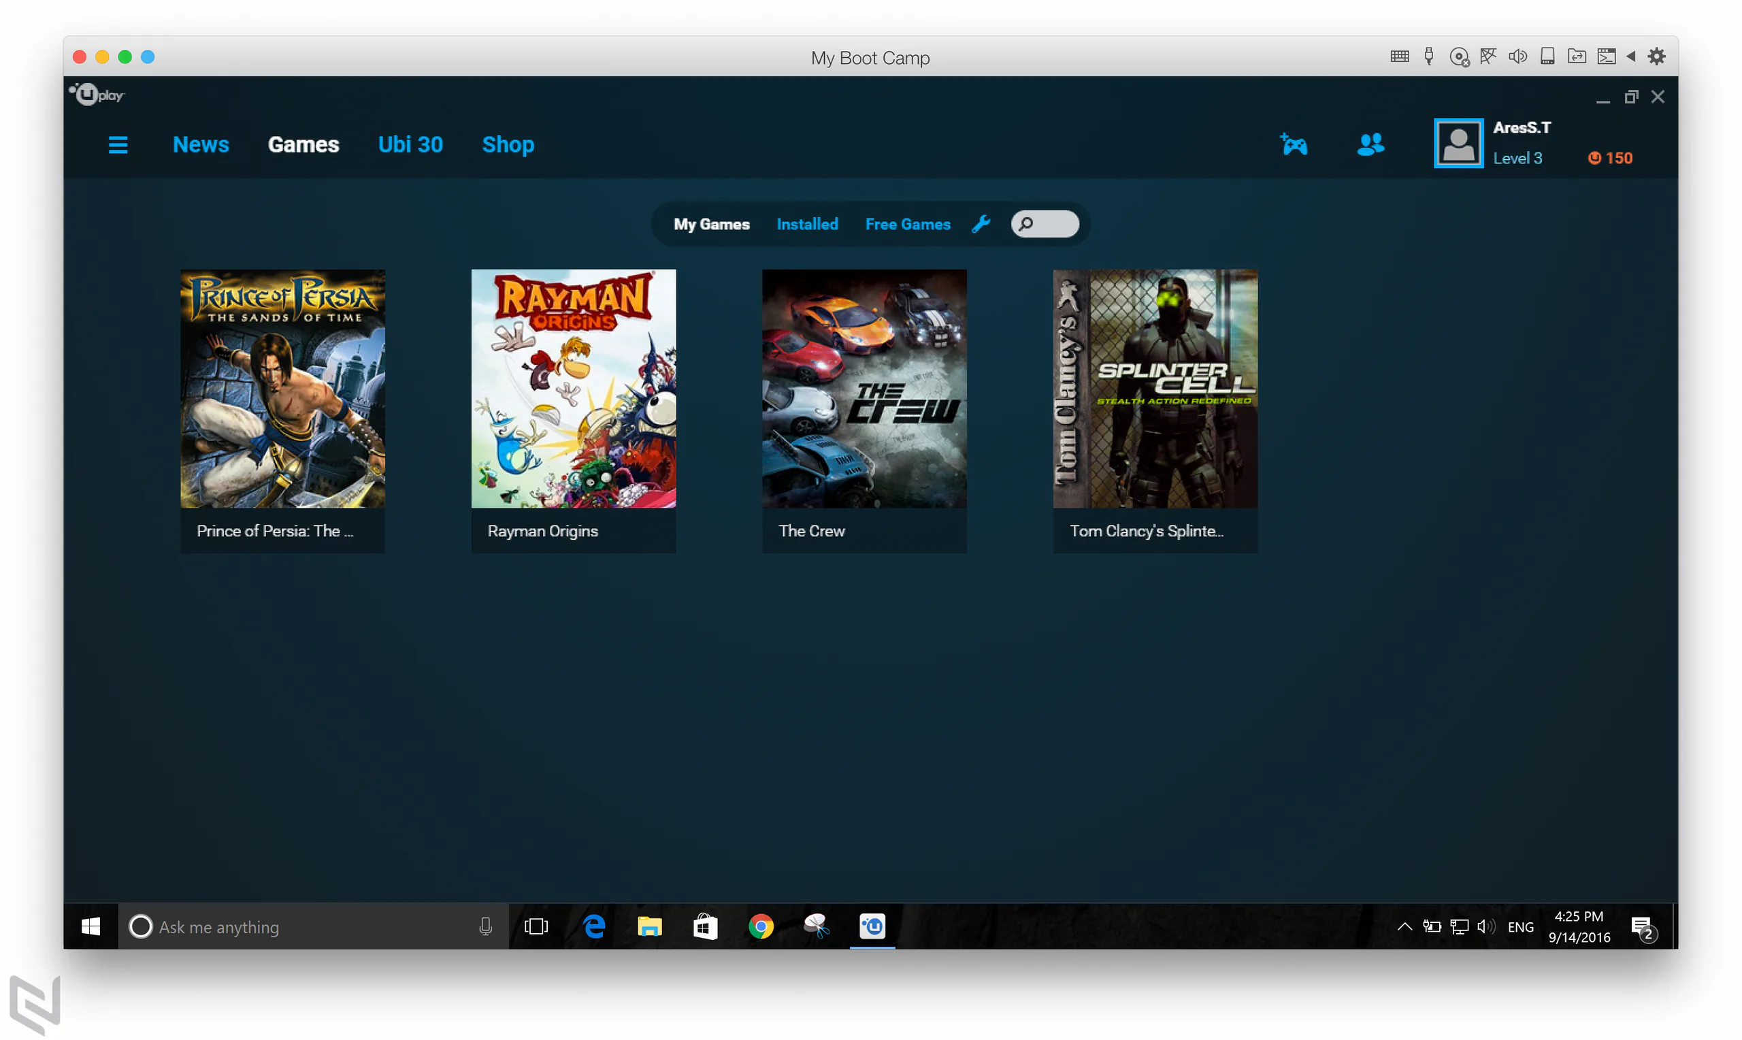Show Installed games filter

(x=807, y=224)
